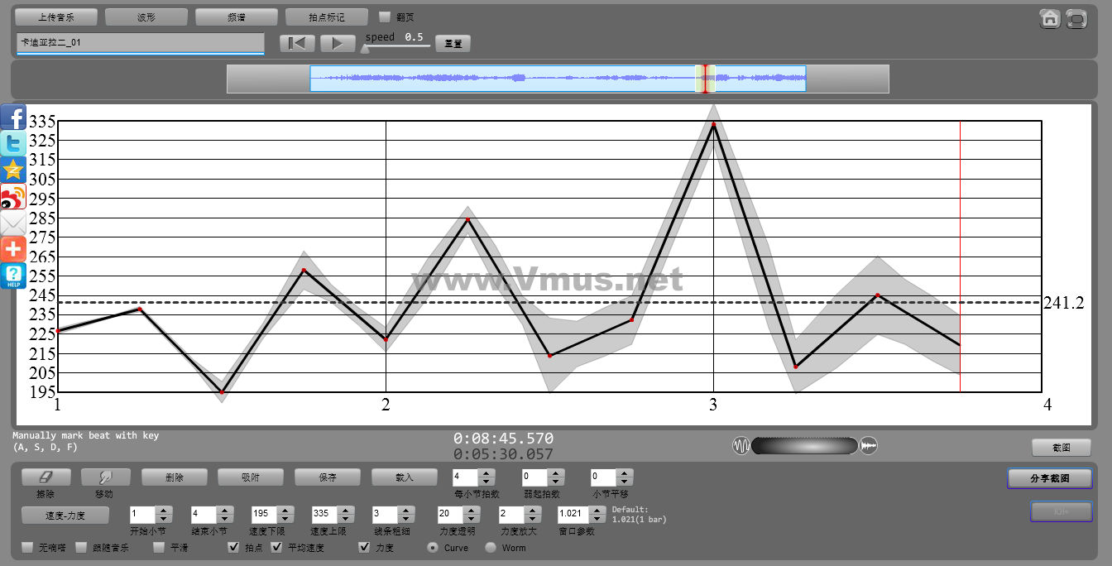Toggle fullscreen with the expand icon
The image size is (1112, 566).
tap(1076, 18)
